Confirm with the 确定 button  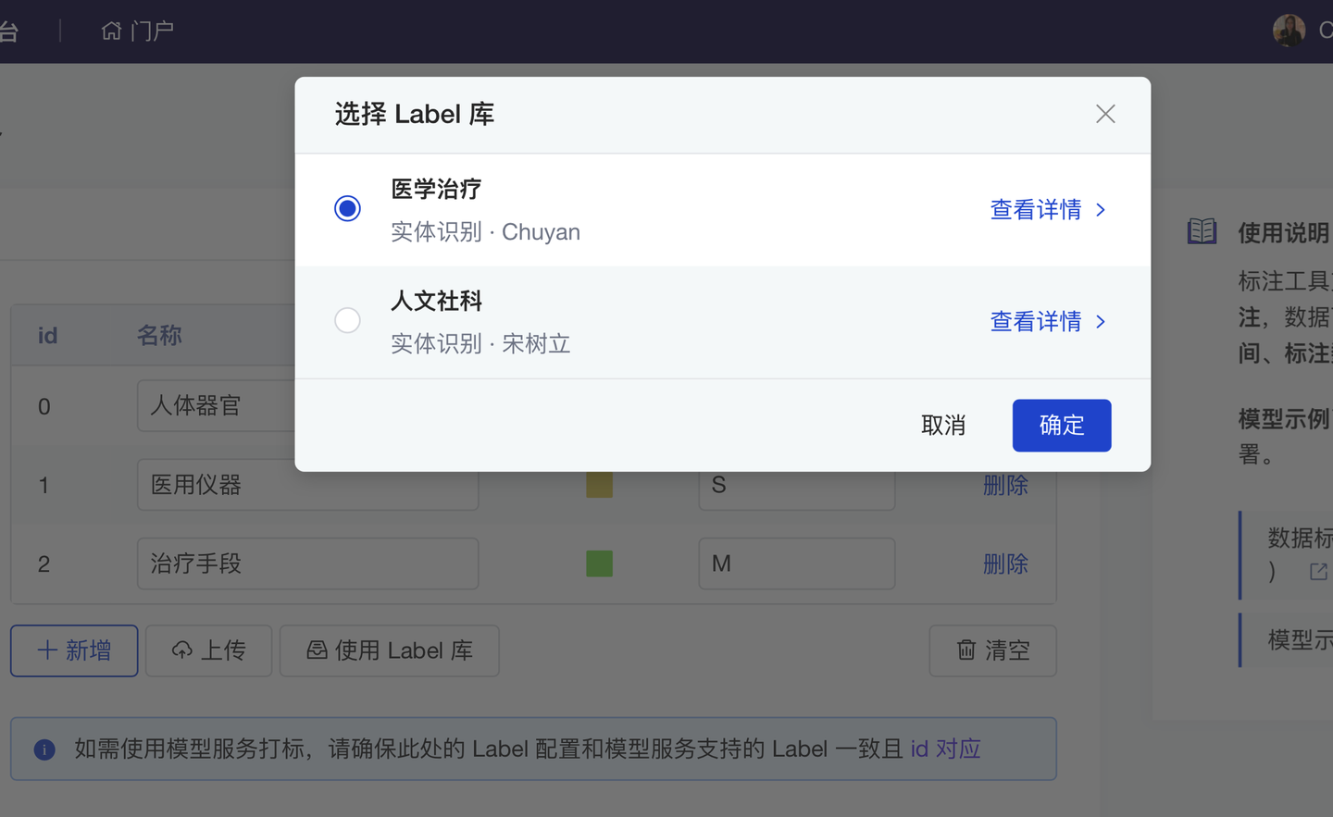point(1062,426)
